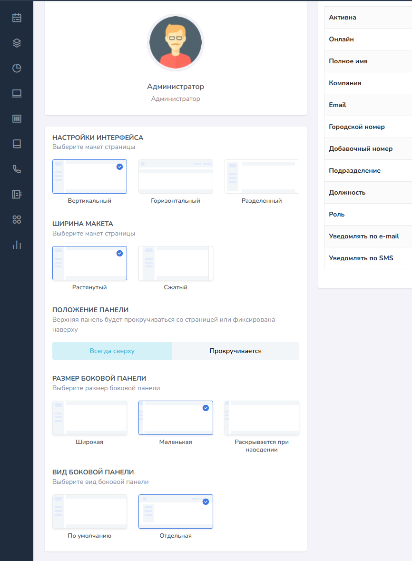This screenshot has height=561, width=412.
Task: Choose the Разделенный page layout option
Action: 262,177
